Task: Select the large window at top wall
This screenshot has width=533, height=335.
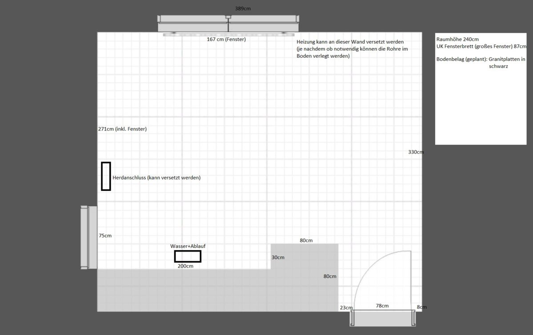Action: pyautogui.click(x=227, y=24)
